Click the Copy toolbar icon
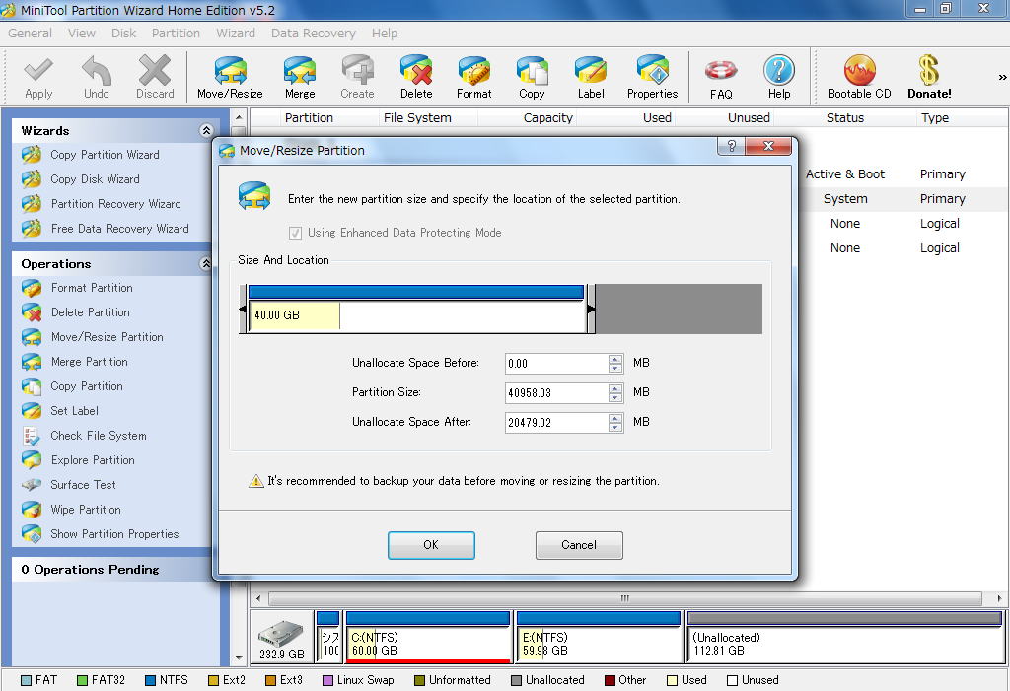1010x691 pixels. click(x=532, y=77)
